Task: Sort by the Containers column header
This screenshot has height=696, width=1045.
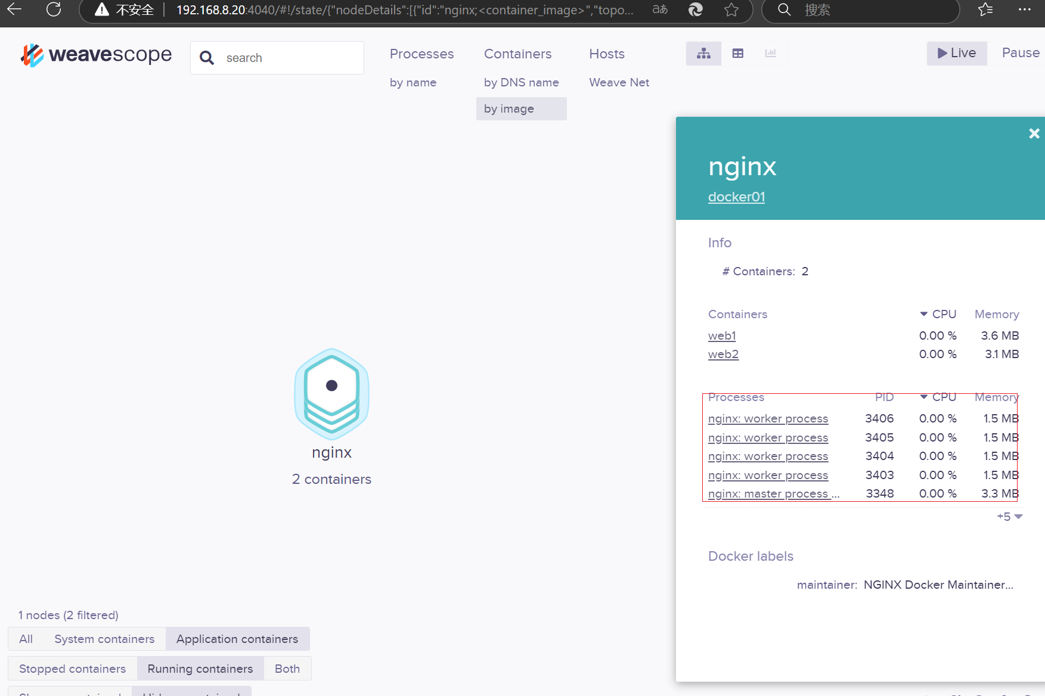Action: point(737,314)
